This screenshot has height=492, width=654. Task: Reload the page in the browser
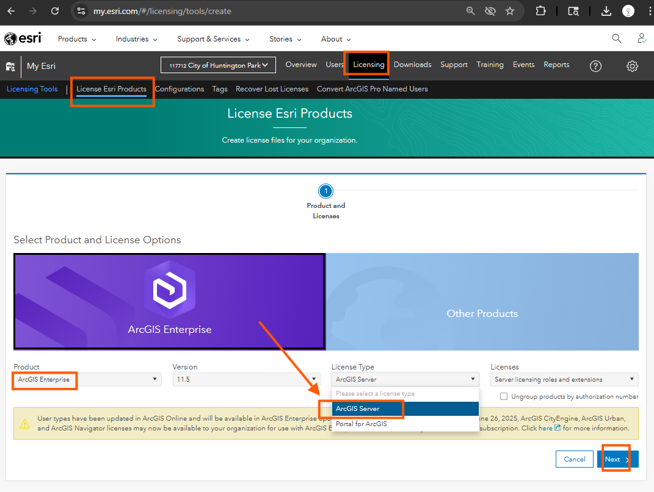pyautogui.click(x=55, y=11)
